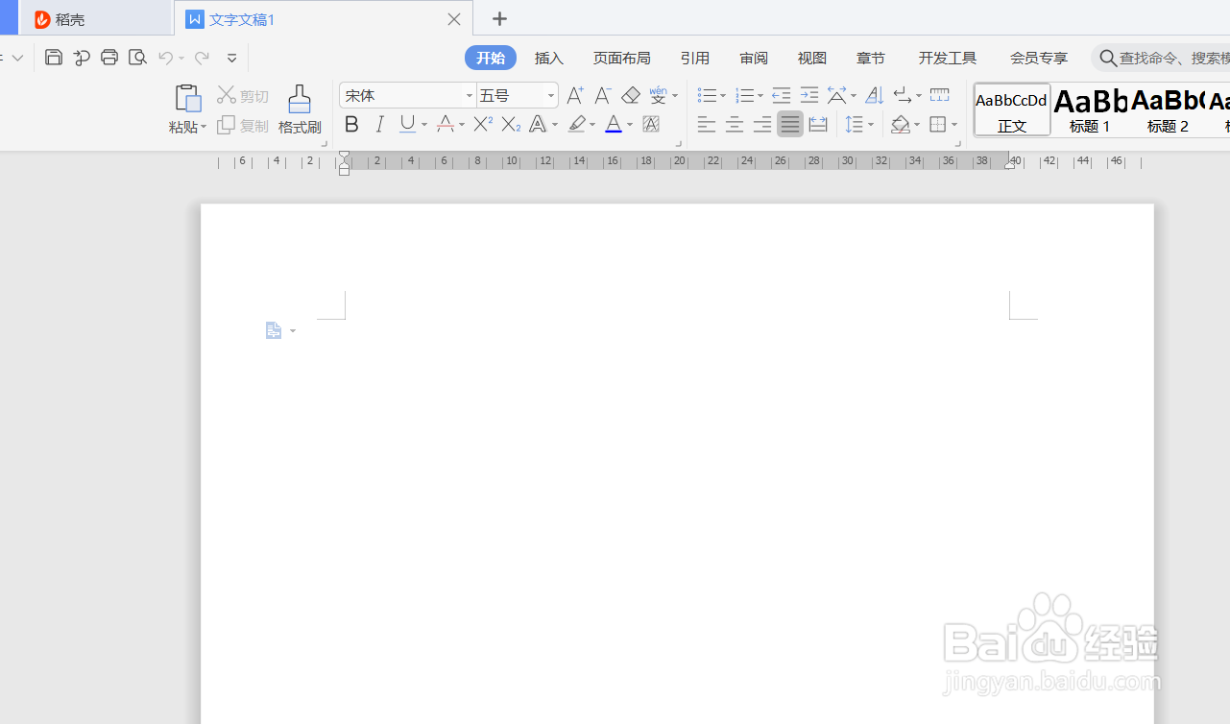Screen dimensions: 1230x724
Task: Toggle the underline button
Action: [x=405, y=124]
